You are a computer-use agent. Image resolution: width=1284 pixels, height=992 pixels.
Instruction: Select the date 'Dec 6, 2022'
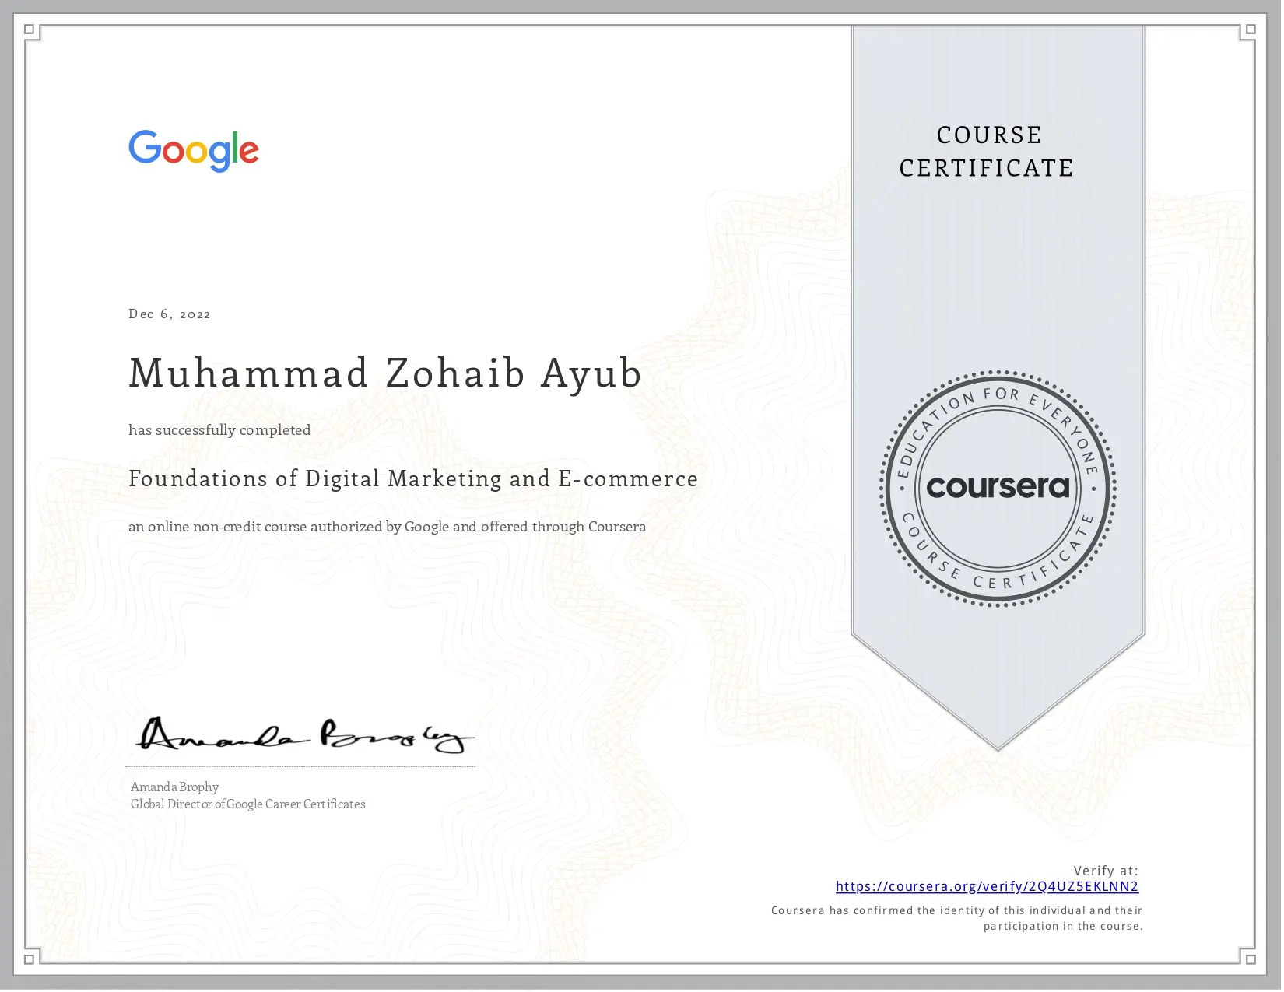[170, 314]
